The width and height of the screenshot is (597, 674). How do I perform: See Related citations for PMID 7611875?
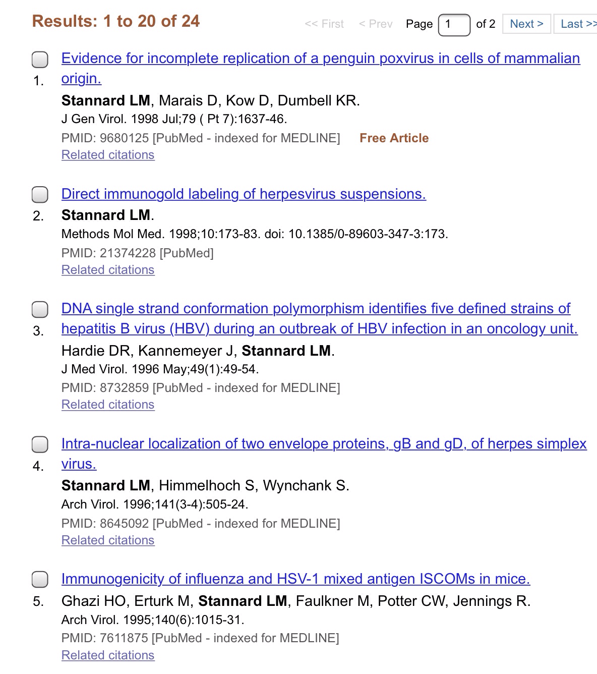[108, 655]
